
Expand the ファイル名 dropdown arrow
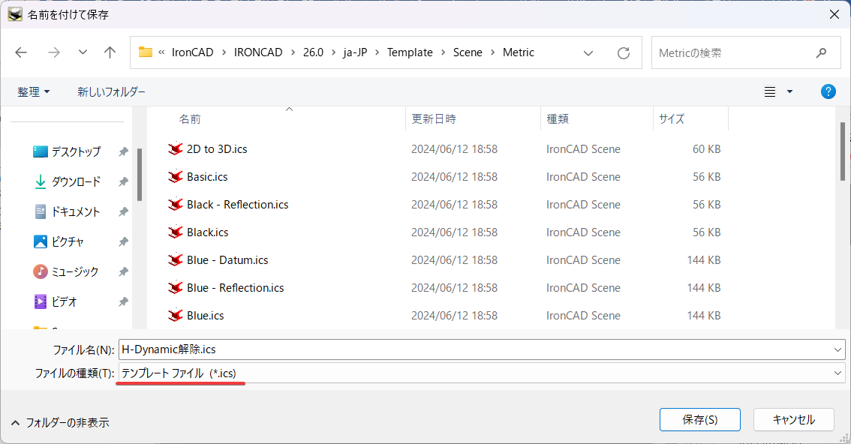coord(837,349)
